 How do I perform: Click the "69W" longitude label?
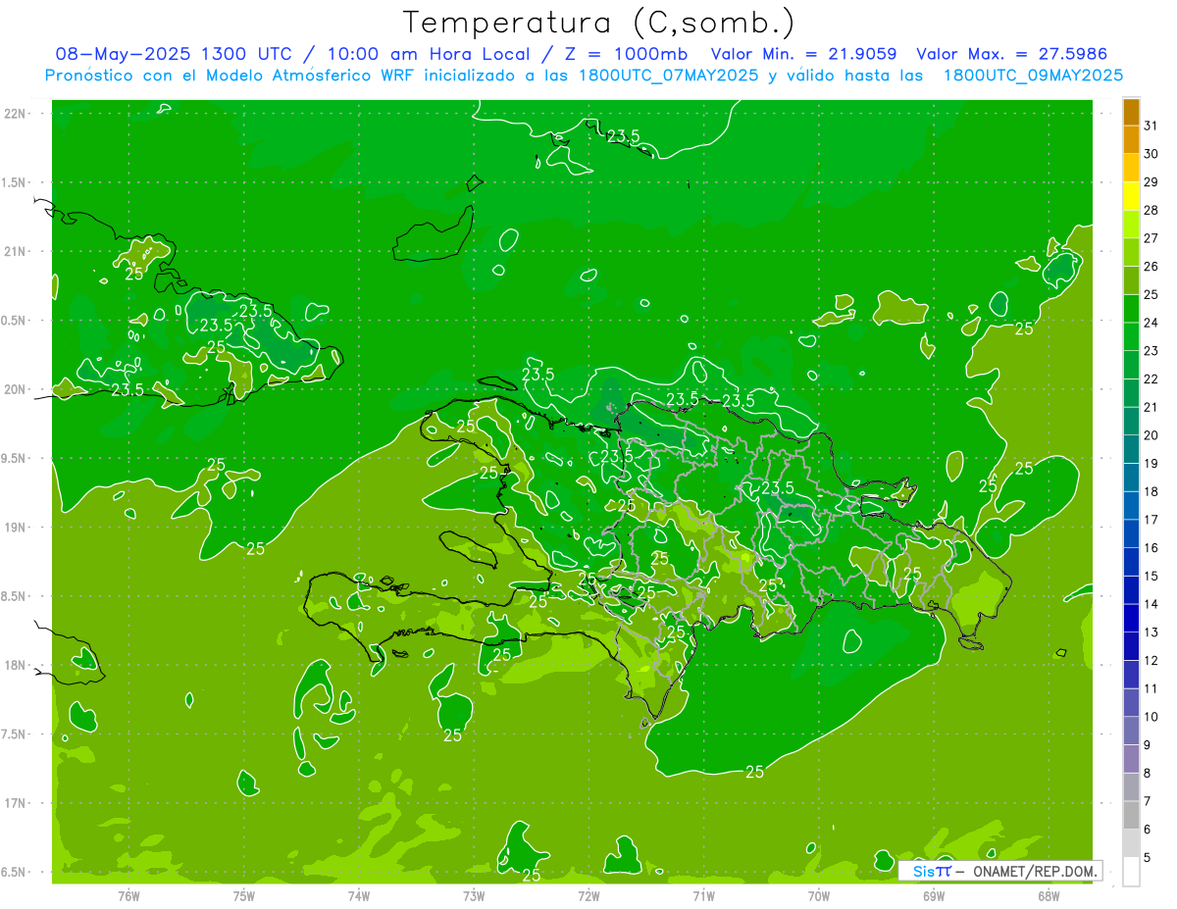click(x=934, y=896)
